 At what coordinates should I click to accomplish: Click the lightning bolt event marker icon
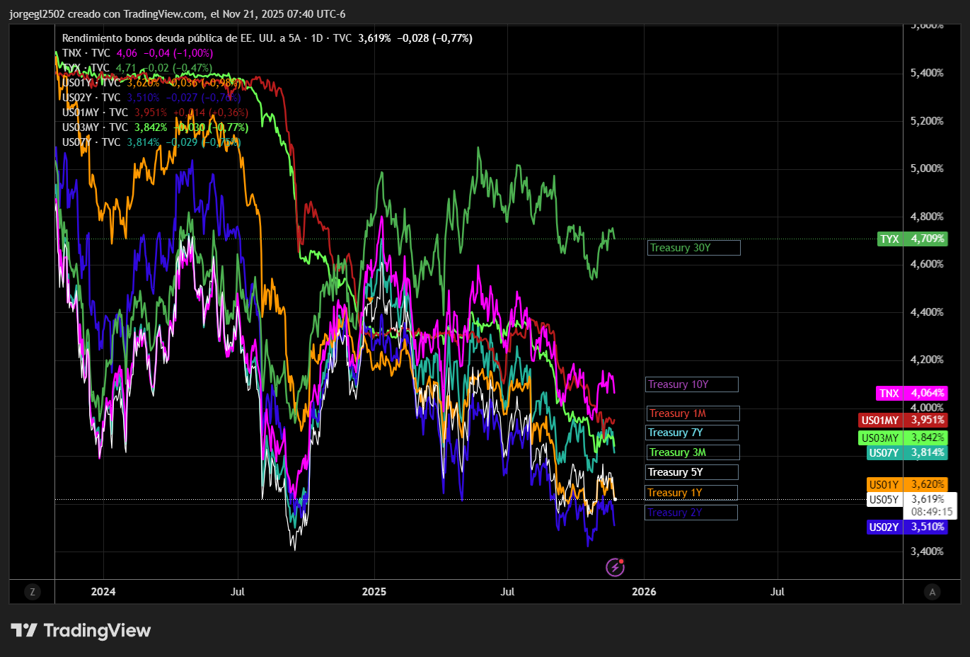(615, 567)
